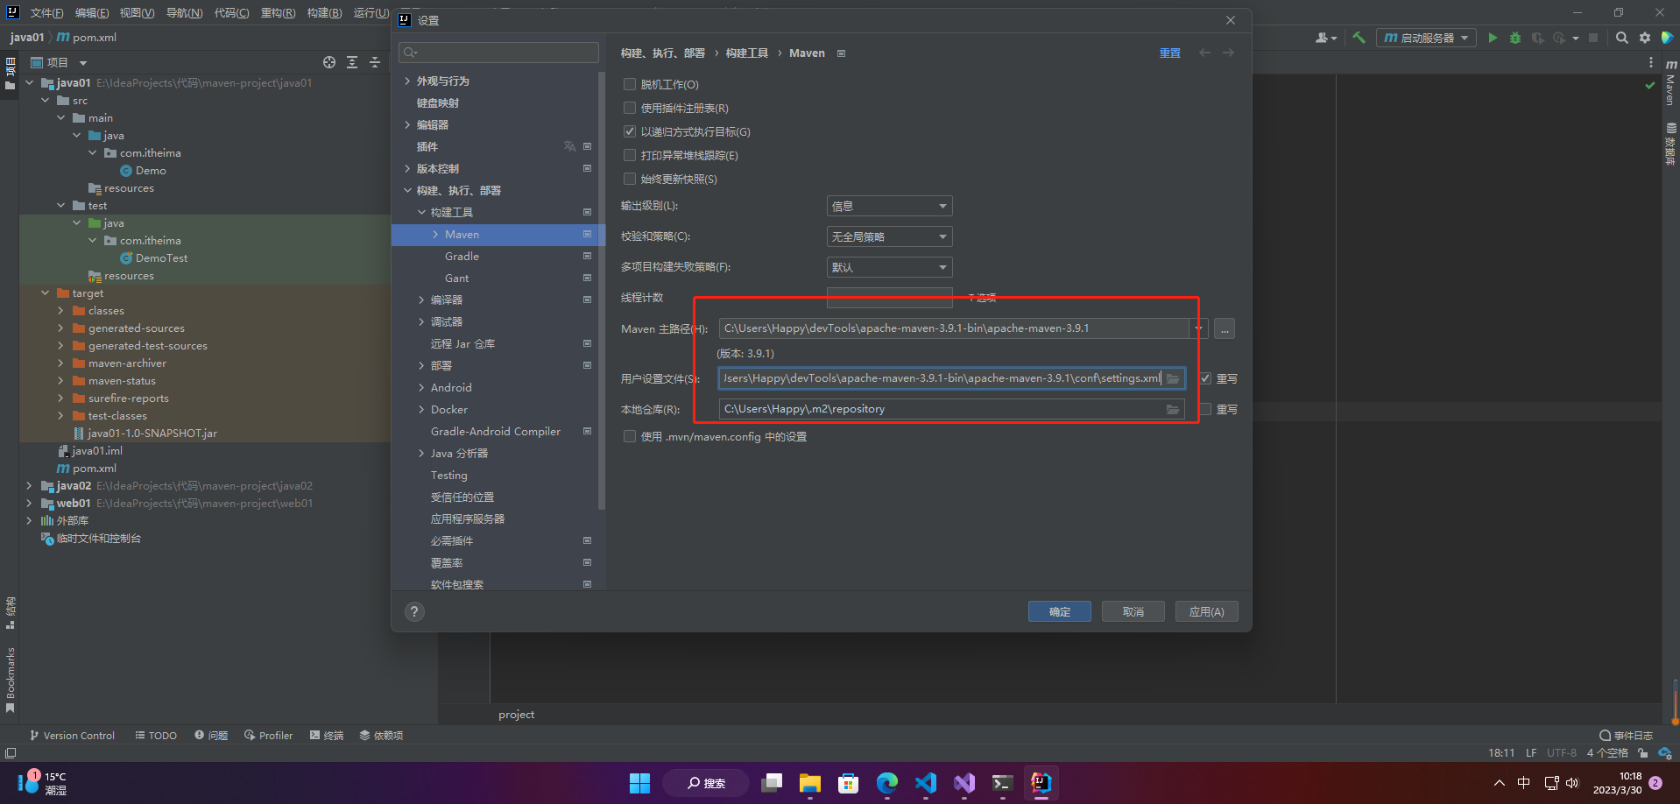Enable the 脱机工作(O) checkbox
The width and height of the screenshot is (1680, 804).
click(629, 84)
